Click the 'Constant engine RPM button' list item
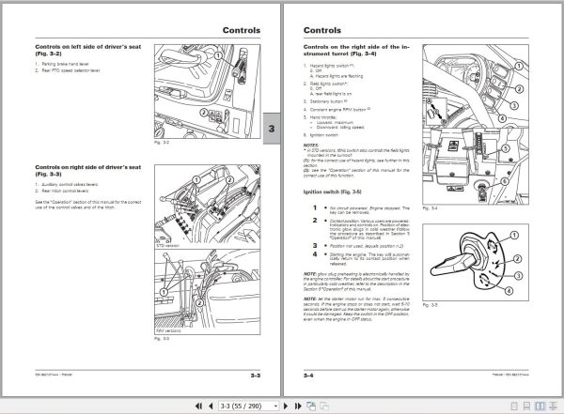The image size is (564, 414). pyautogui.click(x=337, y=109)
